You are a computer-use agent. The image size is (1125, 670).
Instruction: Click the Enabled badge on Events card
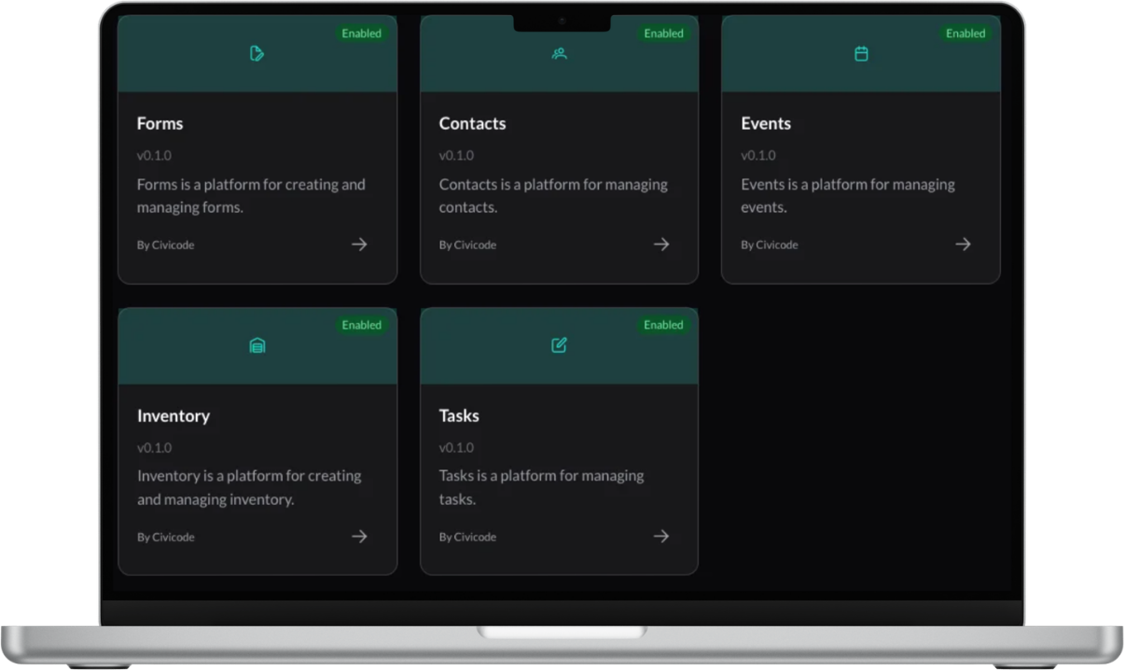click(x=965, y=34)
